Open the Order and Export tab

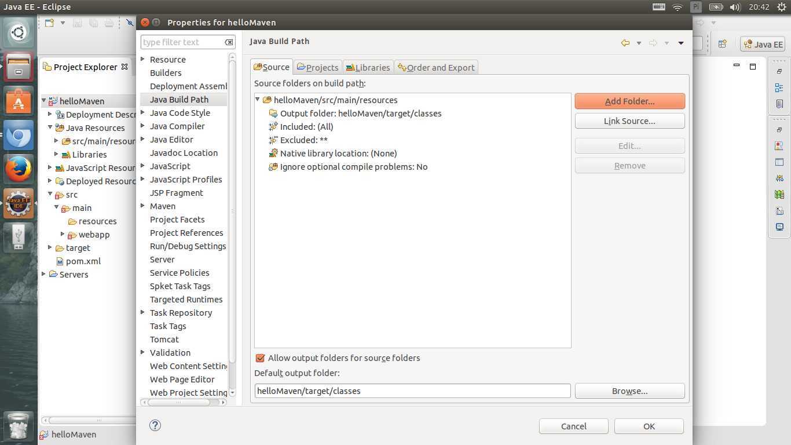click(436, 67)
